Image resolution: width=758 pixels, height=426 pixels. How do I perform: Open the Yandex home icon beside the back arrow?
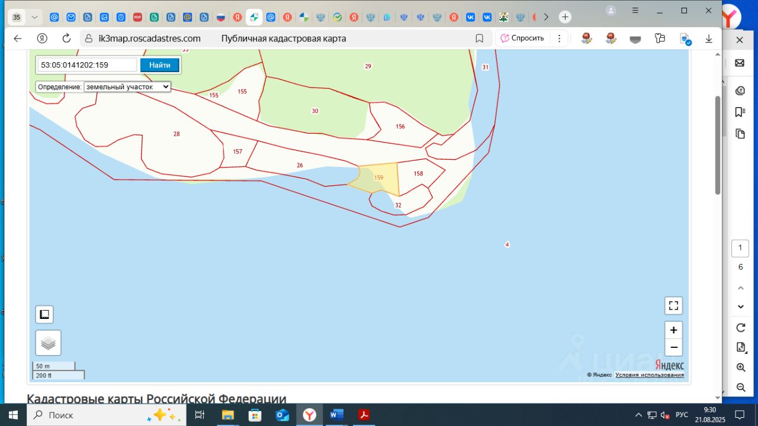click(42, 38)
